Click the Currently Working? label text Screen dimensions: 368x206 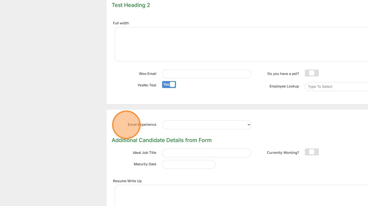[x=283, y=152]
